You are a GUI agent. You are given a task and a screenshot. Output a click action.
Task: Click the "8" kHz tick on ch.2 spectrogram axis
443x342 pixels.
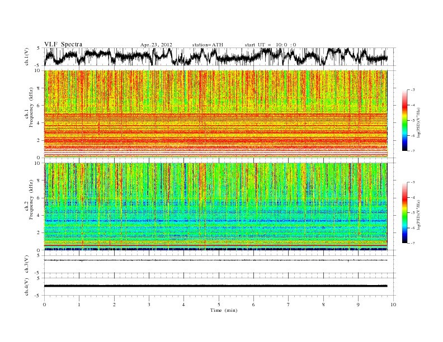point(39,180)
